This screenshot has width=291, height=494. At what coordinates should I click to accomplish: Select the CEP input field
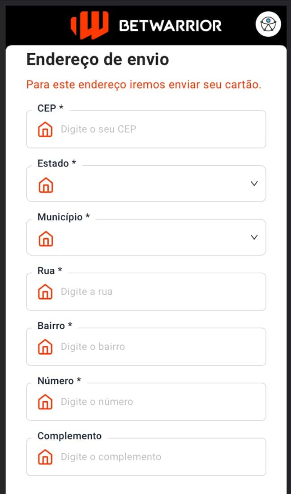point(134,129)
